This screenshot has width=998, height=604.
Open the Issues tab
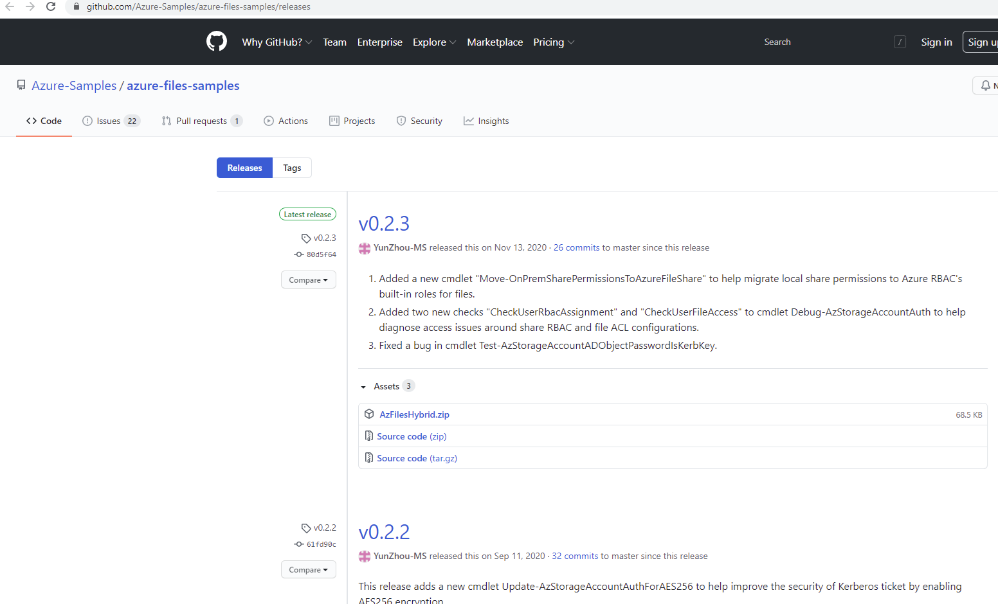click(x=111, y=121)
